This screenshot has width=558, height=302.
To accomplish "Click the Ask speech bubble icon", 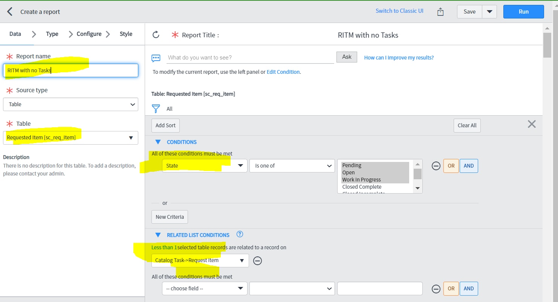I will [156, 57].
